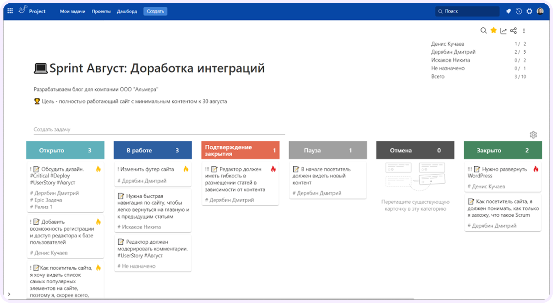
Task: Select Подтверждение закрытия column header
Action: pos(240,150)
